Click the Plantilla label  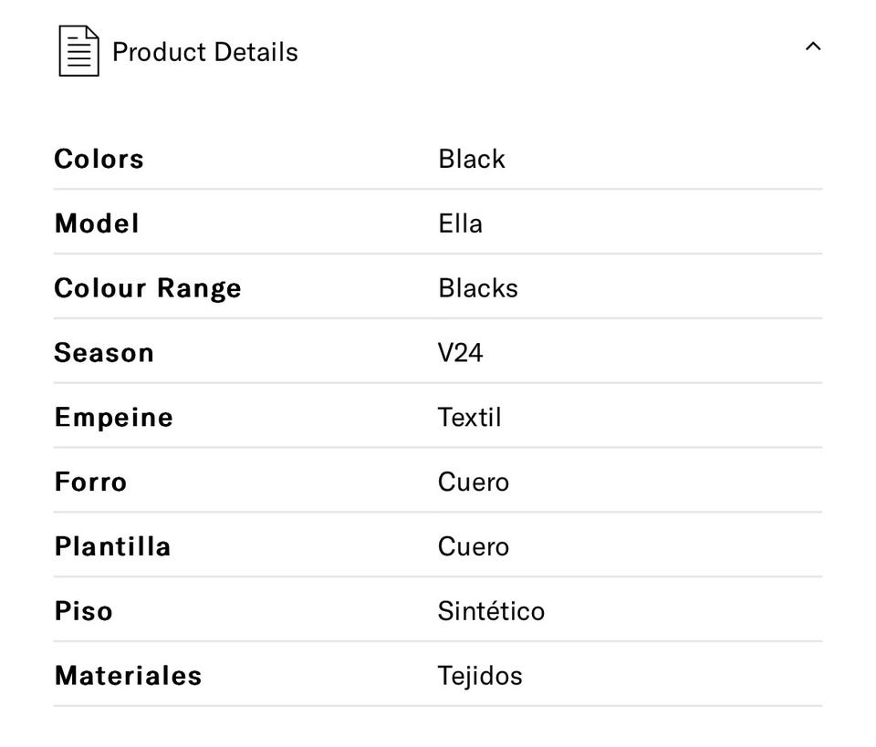coord(112,546)
